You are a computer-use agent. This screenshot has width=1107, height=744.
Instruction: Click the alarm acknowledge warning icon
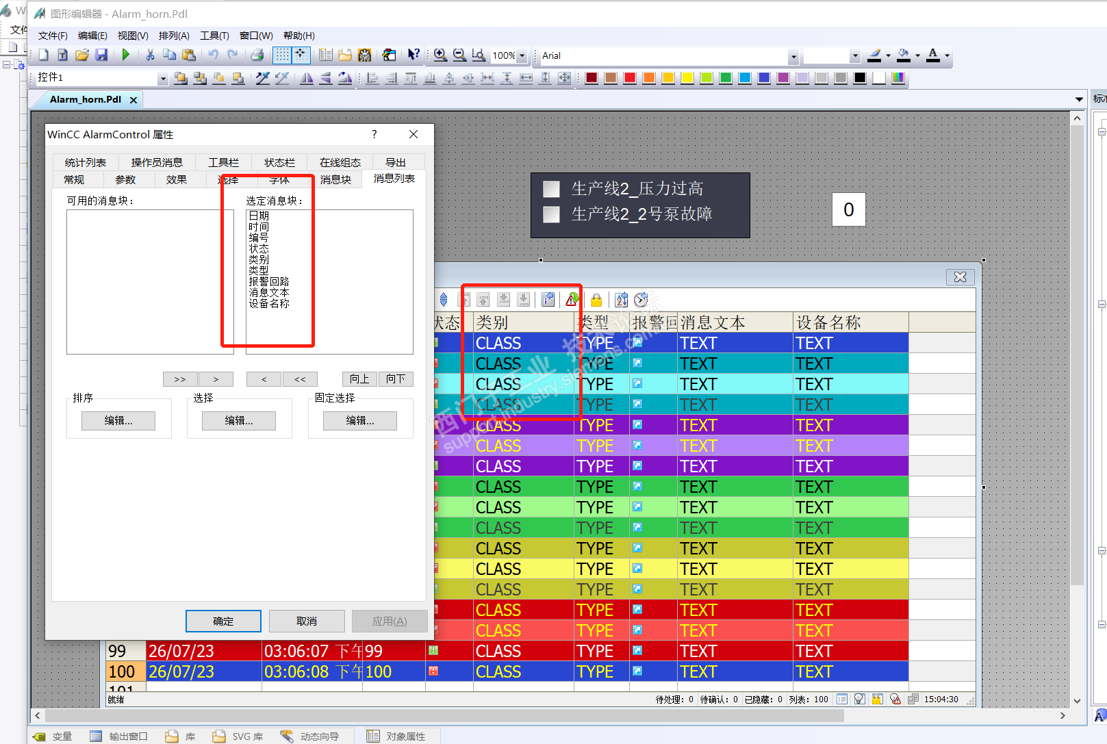click(572, 299)
